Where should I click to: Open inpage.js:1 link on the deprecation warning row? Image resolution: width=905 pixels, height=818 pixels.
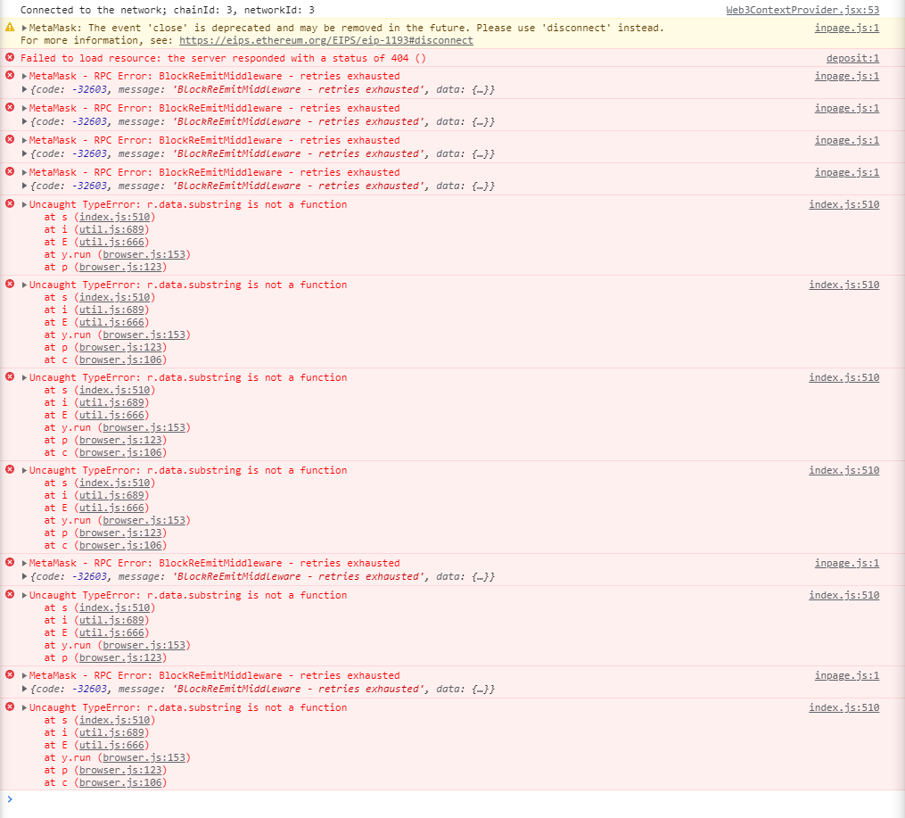pyautogui.click(x=847, y=28)
